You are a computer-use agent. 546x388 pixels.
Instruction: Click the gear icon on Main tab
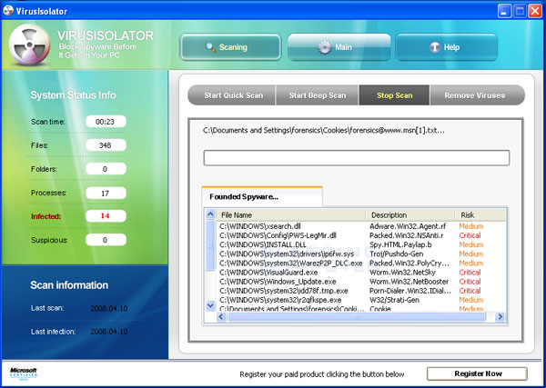point(325,47)
